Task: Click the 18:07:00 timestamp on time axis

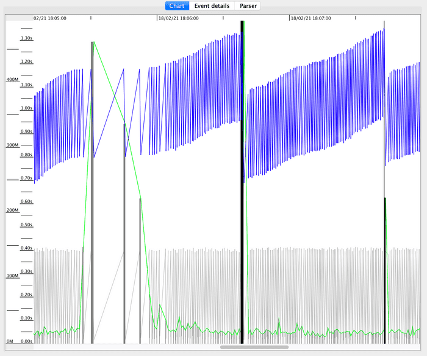Action: [311, 18]
